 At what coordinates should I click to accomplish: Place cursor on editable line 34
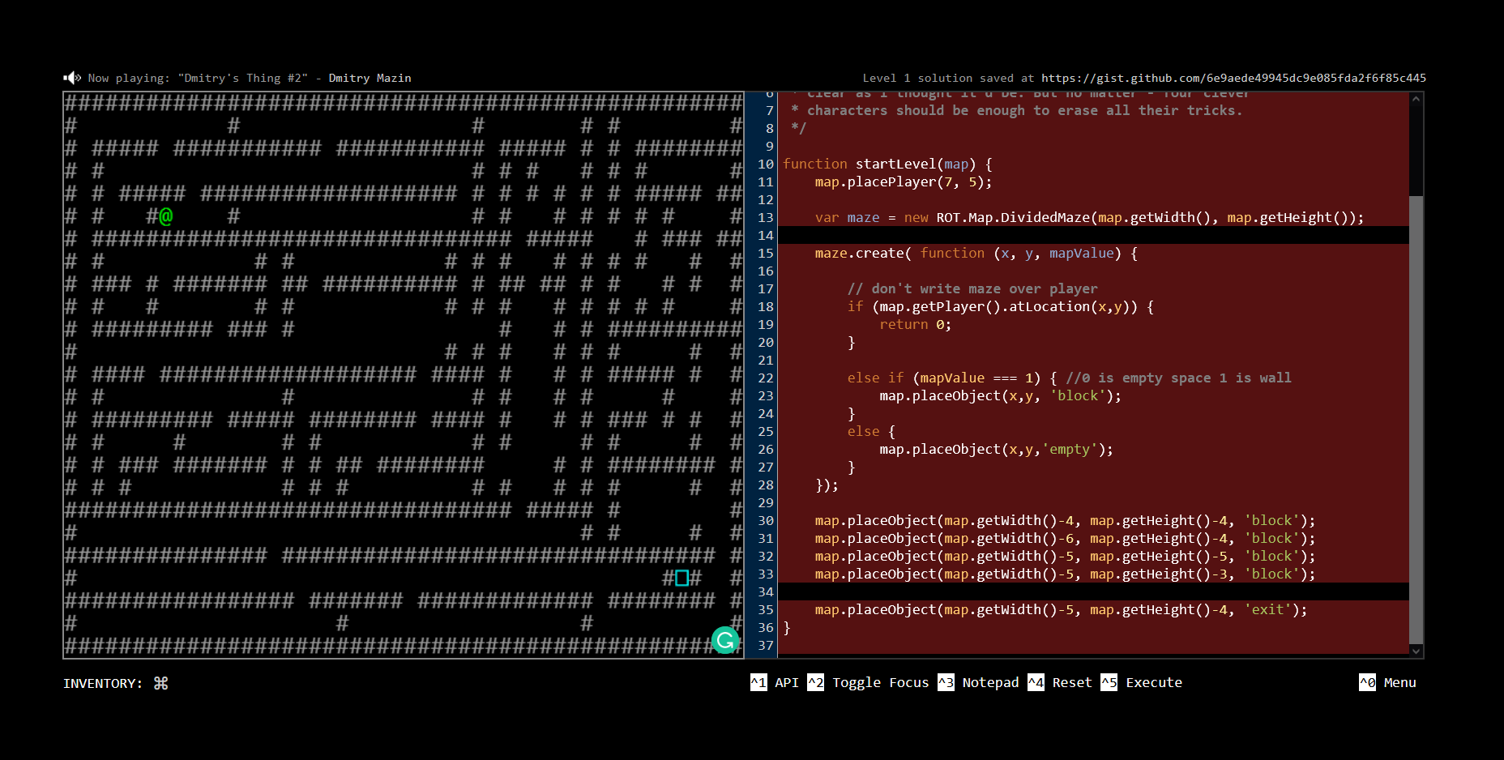pos(1092,591)
